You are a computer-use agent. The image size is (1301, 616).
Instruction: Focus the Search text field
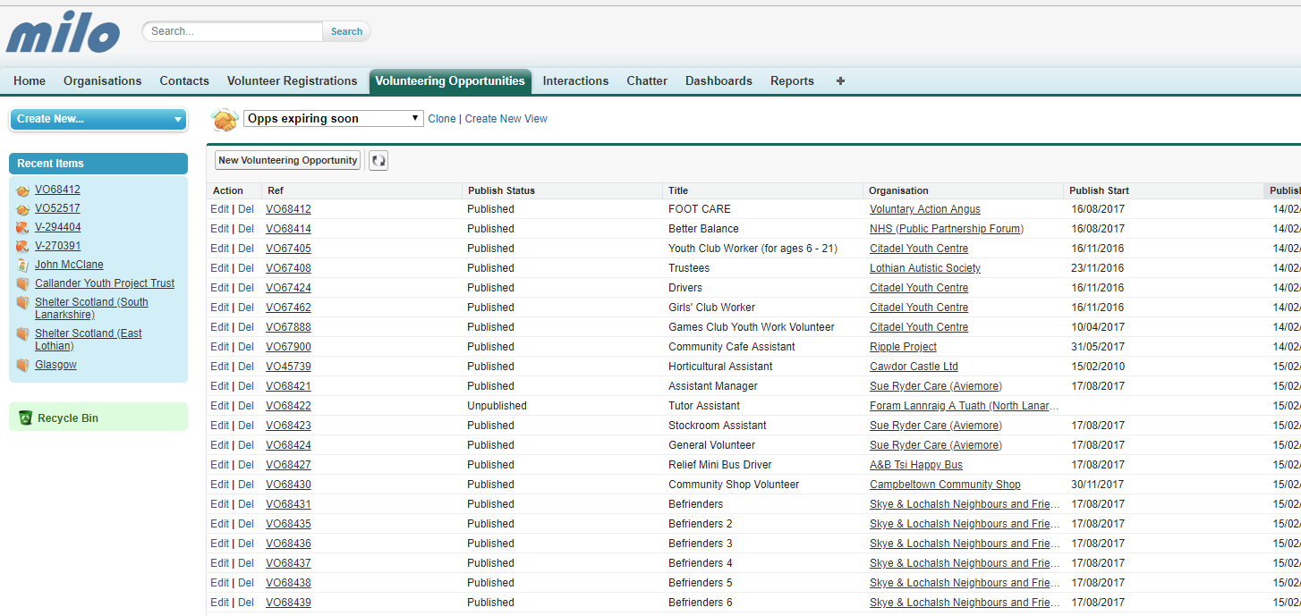point(234,31)
